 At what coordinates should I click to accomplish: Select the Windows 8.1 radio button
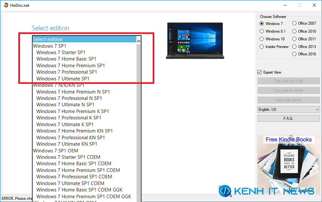pyautogui.click(x=261, y=31)
